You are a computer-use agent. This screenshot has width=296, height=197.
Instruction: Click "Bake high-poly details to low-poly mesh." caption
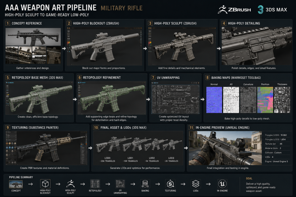(x=247, y=119)
